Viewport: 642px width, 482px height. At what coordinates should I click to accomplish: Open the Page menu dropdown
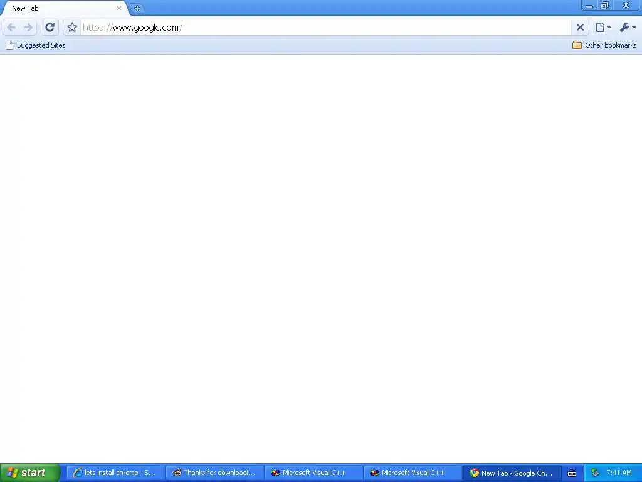coord(604,28)
